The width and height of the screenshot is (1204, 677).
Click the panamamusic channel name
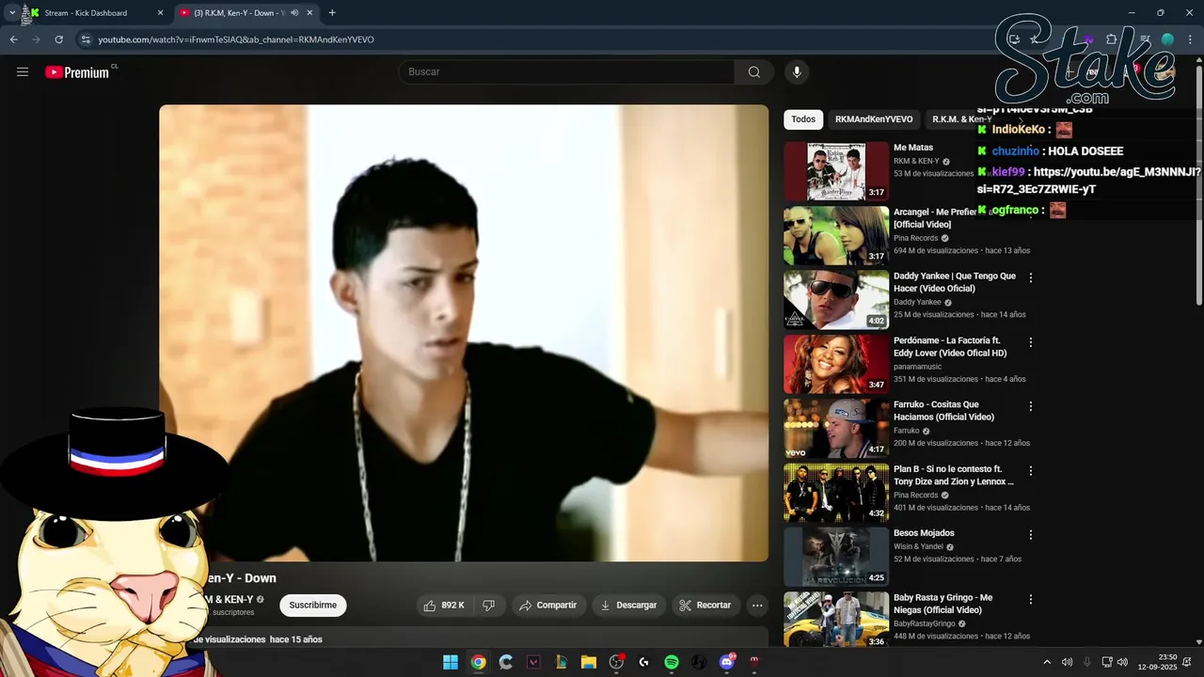point(917,367)
